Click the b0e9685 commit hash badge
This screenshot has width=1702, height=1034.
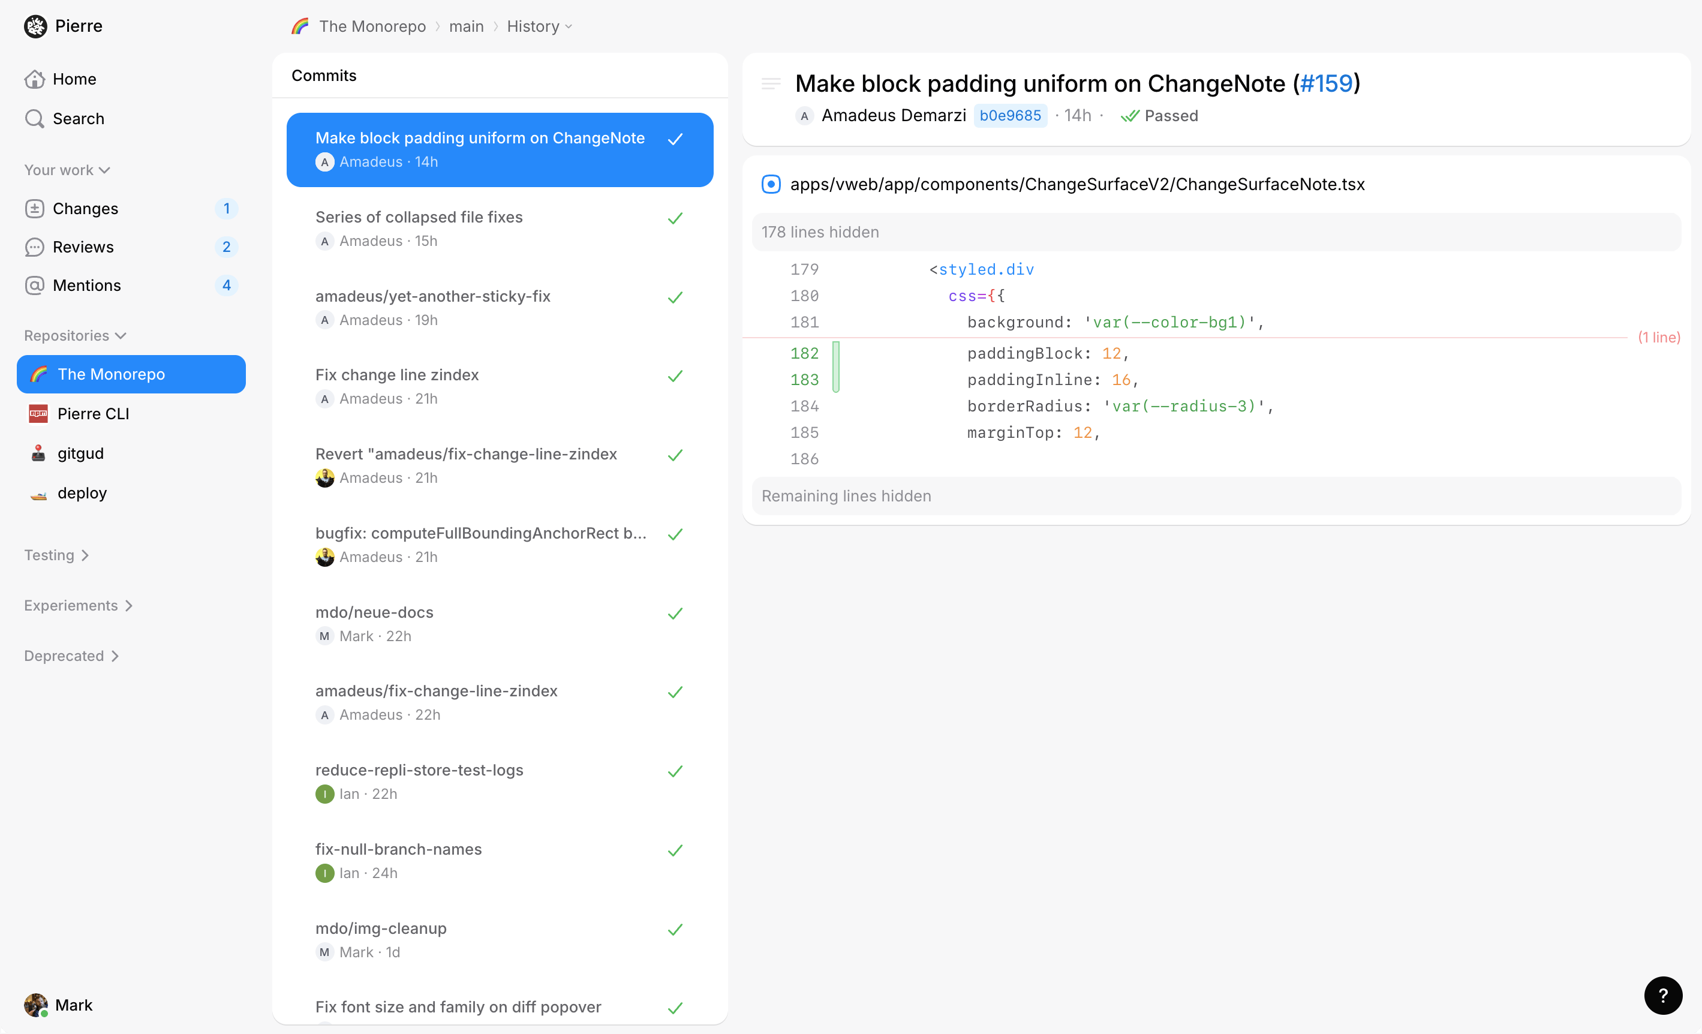(1010, 115)
